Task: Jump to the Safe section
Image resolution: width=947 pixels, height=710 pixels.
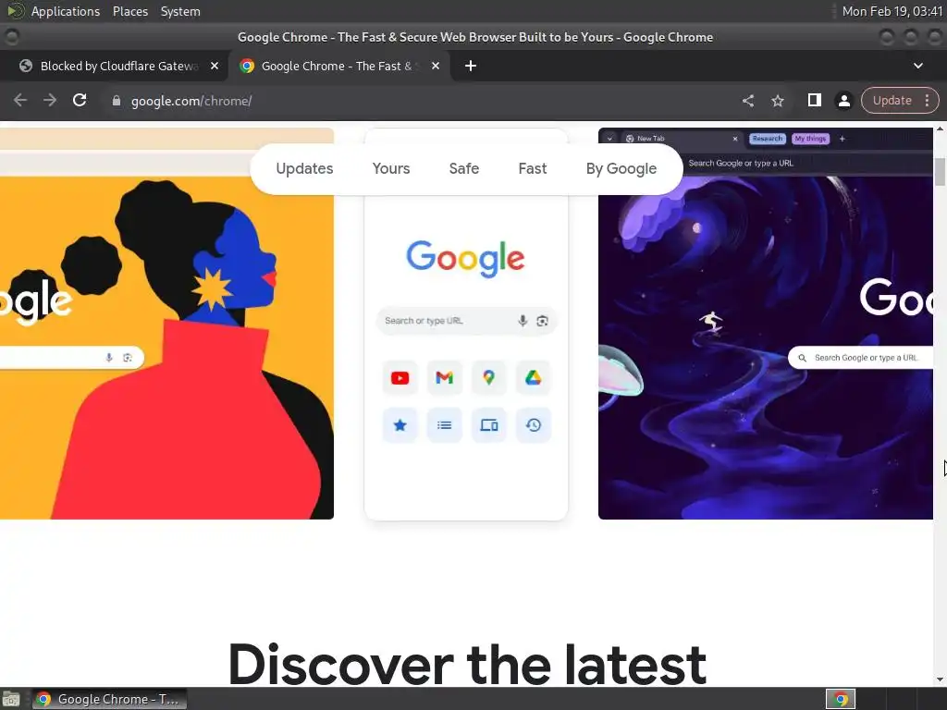Action: [x=464, y=168]
